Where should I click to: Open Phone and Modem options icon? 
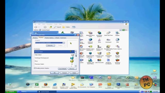[x=99, y=48]
